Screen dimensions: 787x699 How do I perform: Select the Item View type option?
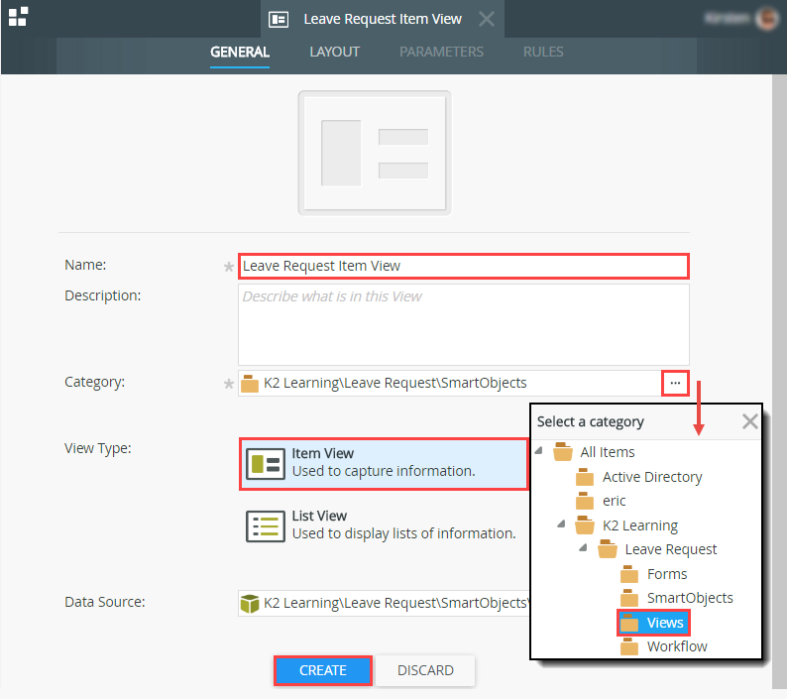point(384,463)
